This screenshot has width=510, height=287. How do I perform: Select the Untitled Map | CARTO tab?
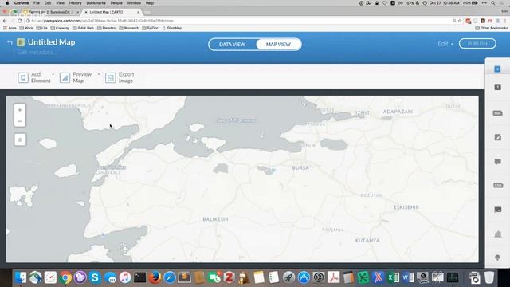[x=112, y=12]
